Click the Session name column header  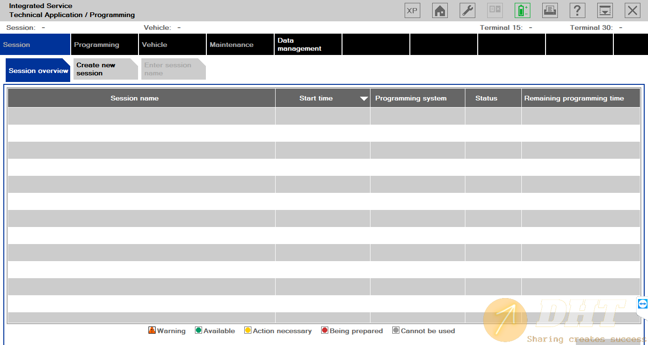coord(135,98)
